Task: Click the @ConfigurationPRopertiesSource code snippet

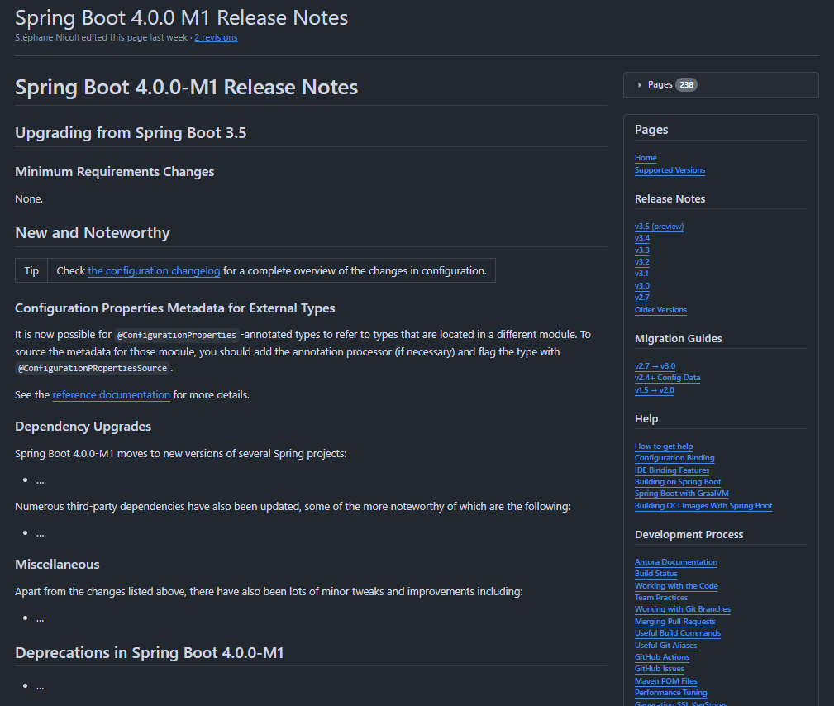Action: [x=93, y=368]
